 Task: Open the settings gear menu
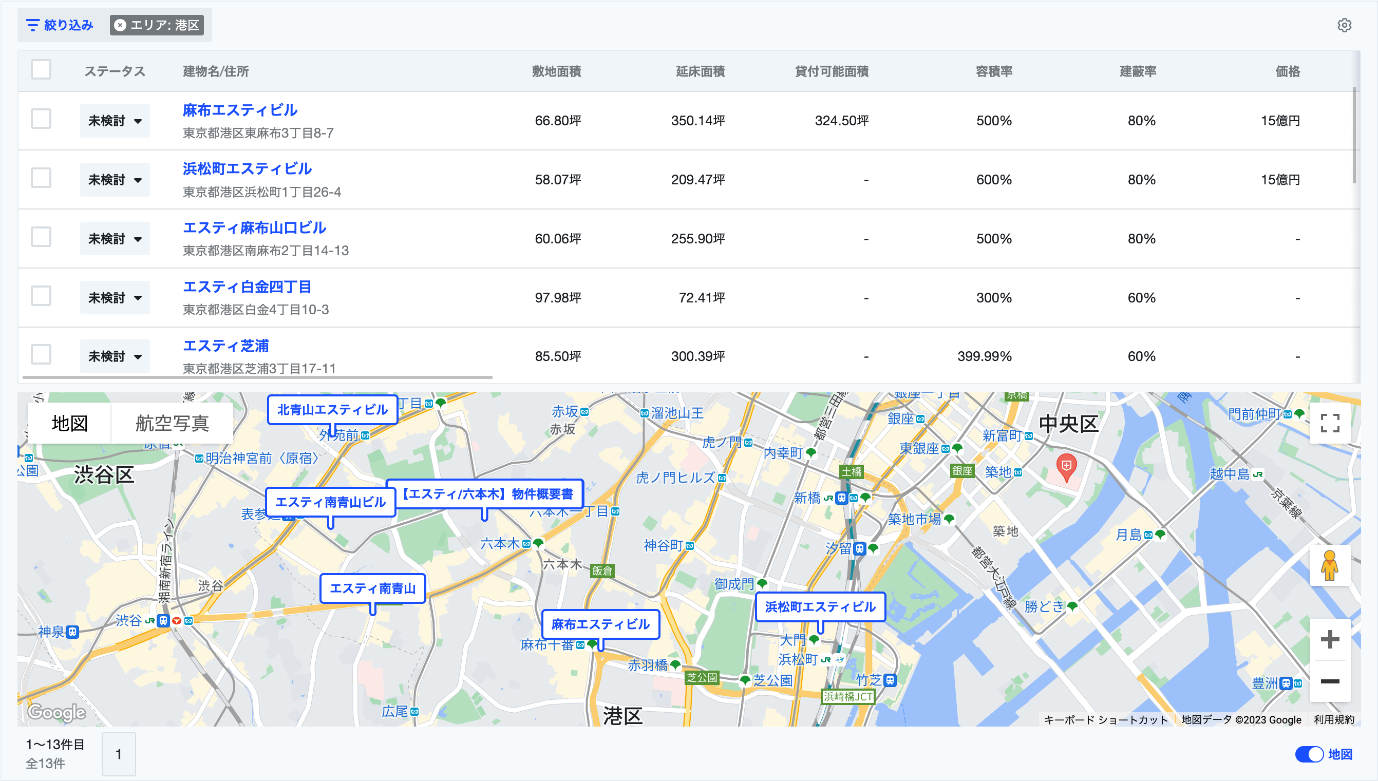click(1345, 25)
